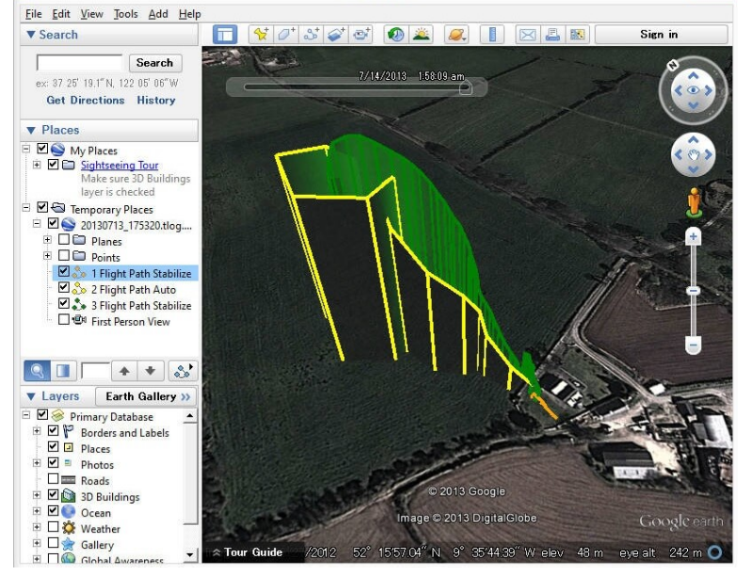Collapse the Places panel triangle
The image size is (752, 575).
coord(31,130)
